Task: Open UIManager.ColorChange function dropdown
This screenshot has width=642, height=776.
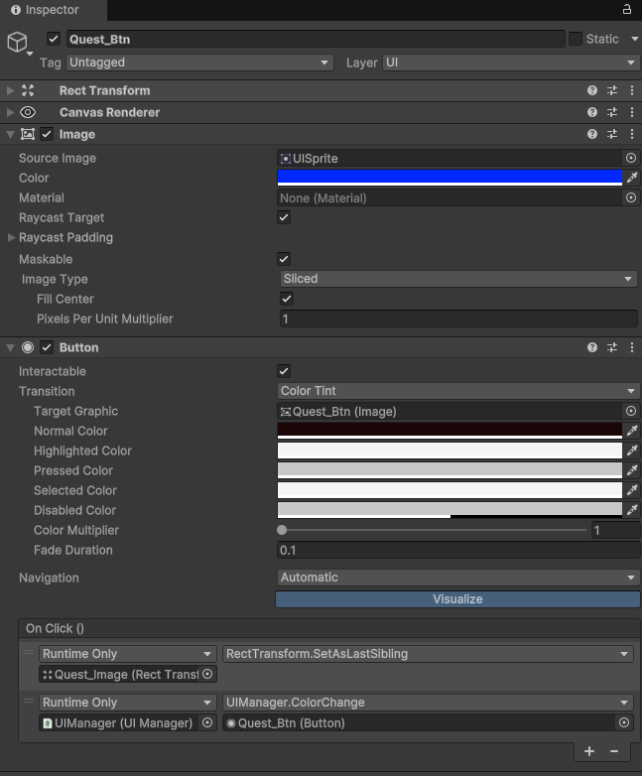Action: click(x=428, y=703)
